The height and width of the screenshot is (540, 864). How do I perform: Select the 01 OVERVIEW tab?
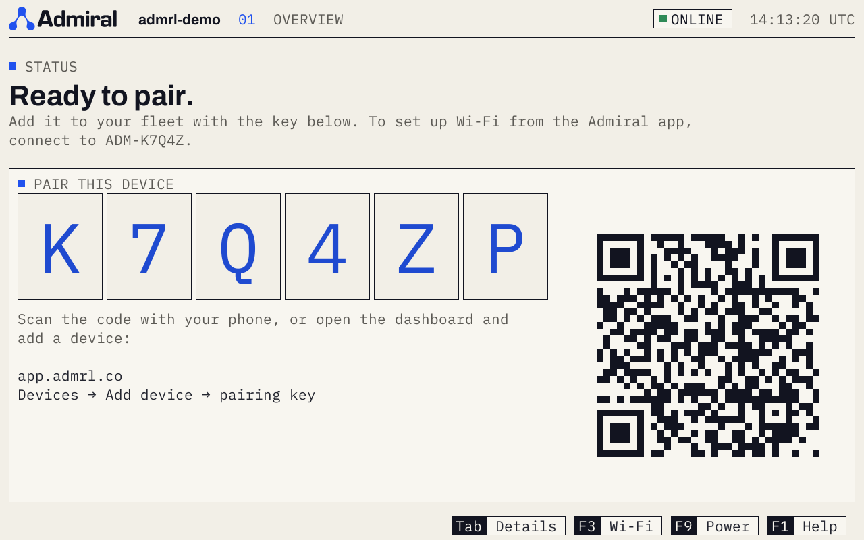pyautogui.click(x=291, y=20)
